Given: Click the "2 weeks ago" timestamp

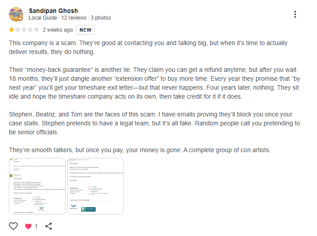Looking at the screenshot, I should [x=57, y=30].
